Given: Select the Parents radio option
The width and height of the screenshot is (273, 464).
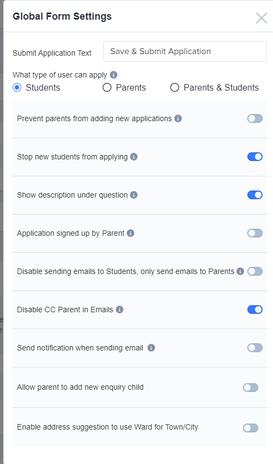Looking at the screenshot, I should (x=107, y=87).
